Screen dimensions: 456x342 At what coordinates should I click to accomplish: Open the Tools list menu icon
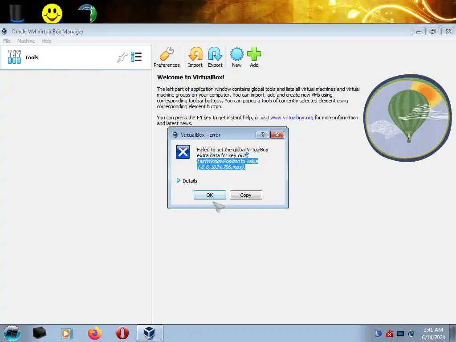[136, 57]
